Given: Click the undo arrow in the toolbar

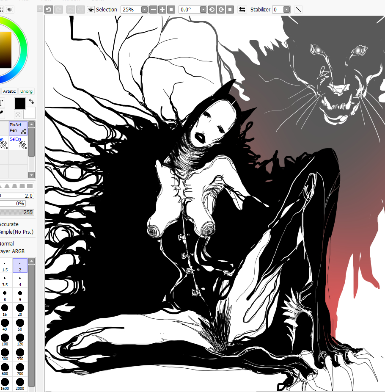Looking at the screenshot, I should (49, 9).
